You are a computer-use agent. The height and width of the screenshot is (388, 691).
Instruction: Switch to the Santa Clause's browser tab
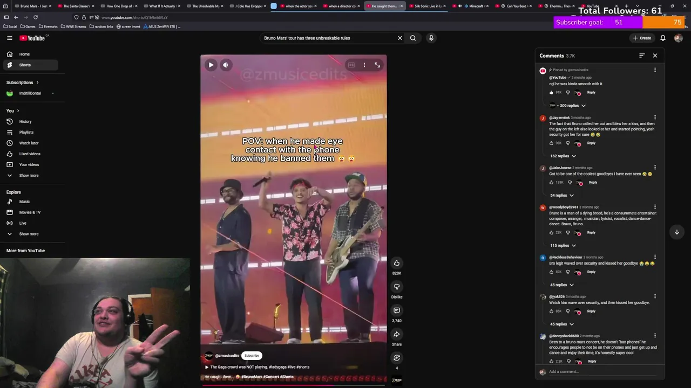click(x=75, y=6)
